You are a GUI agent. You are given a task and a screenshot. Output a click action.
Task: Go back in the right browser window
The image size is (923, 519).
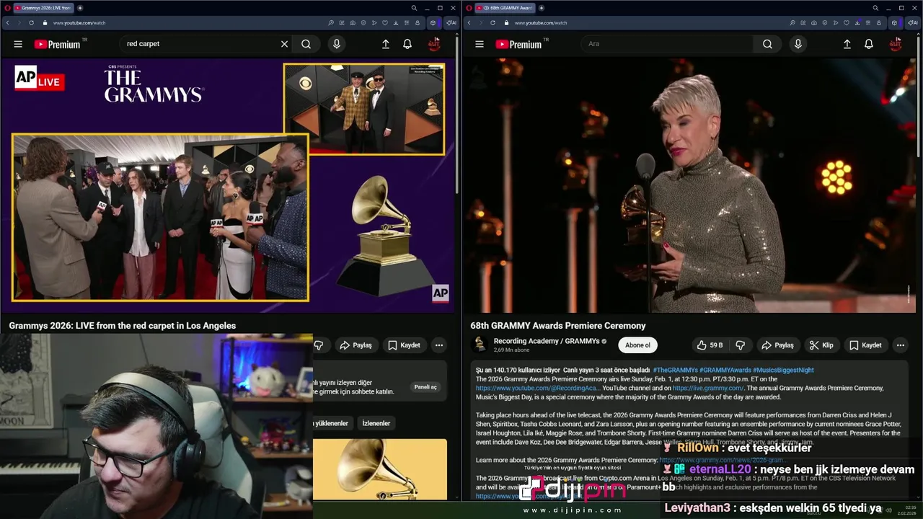[x=469, y=22]
